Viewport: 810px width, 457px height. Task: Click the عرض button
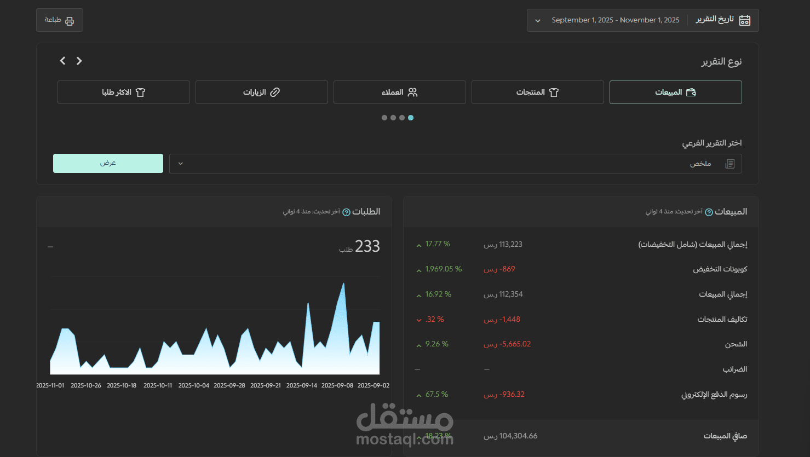(x=108, y=163)
